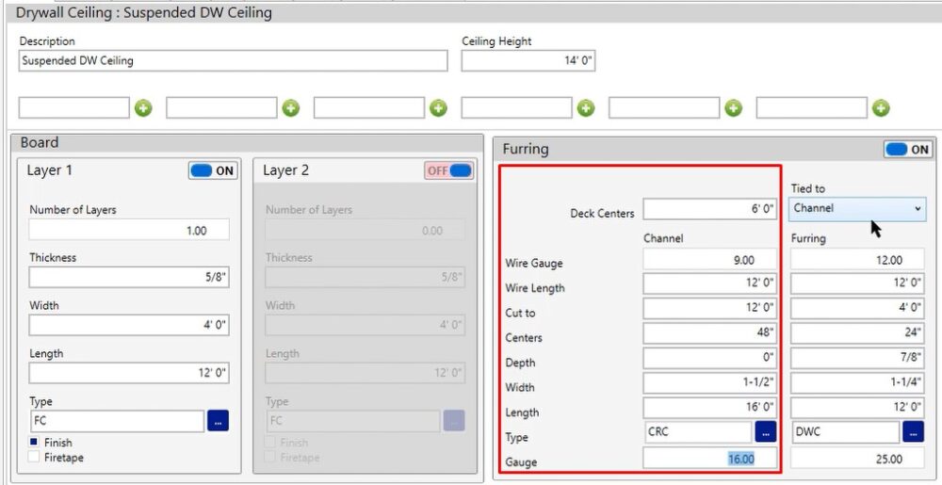This screenshot has height=485, width=942.
Task: Click the second green plus icon
Action: coord(291,108)
